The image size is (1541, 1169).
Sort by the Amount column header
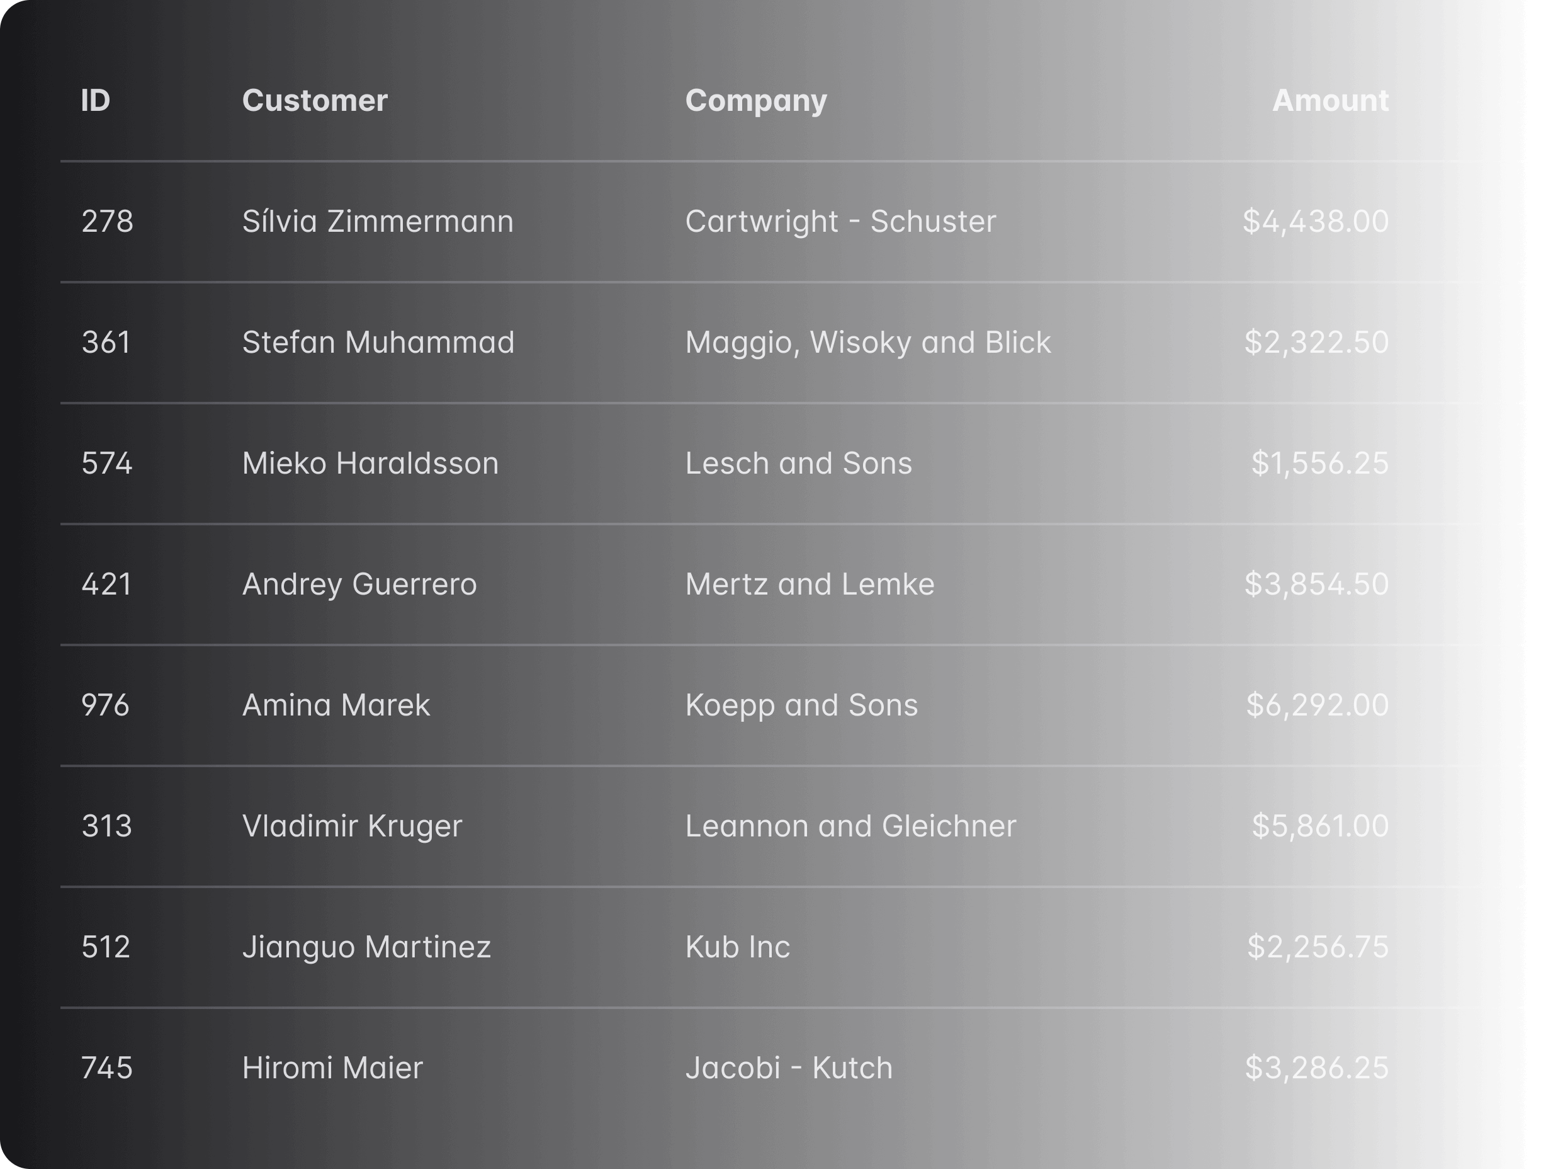pos(1330,100)
